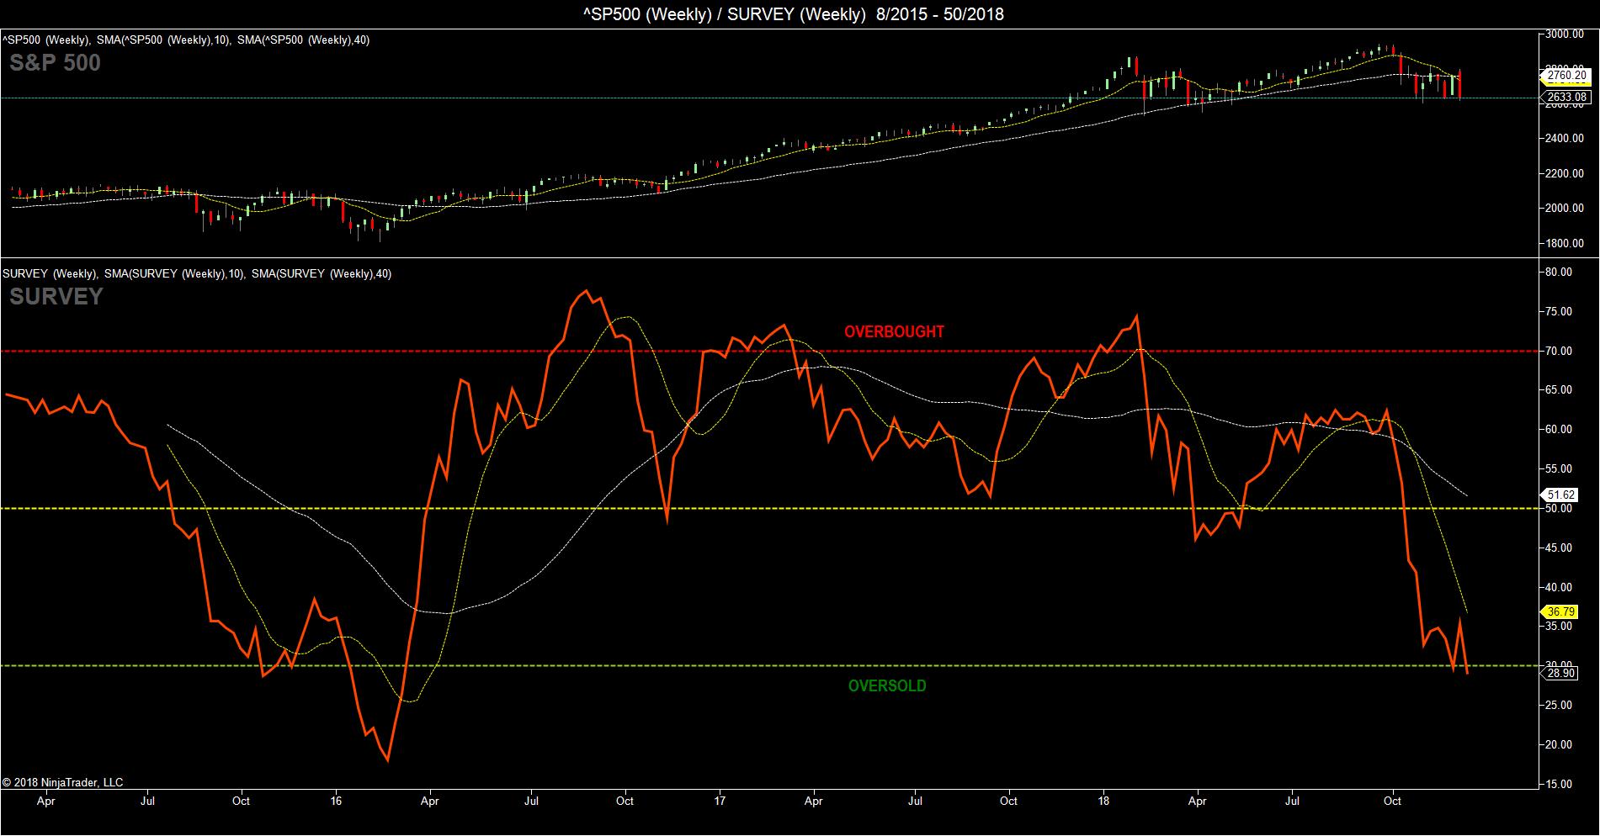Click the 51.62 value marker

tap(1560, 495)
